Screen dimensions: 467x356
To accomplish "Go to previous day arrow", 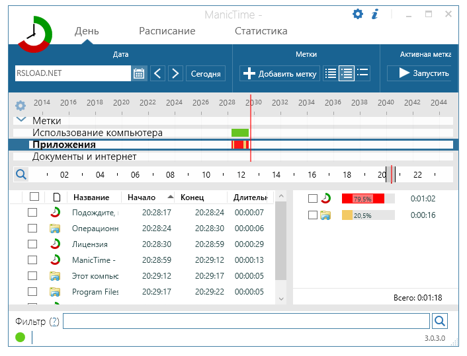I will (157, 73).
